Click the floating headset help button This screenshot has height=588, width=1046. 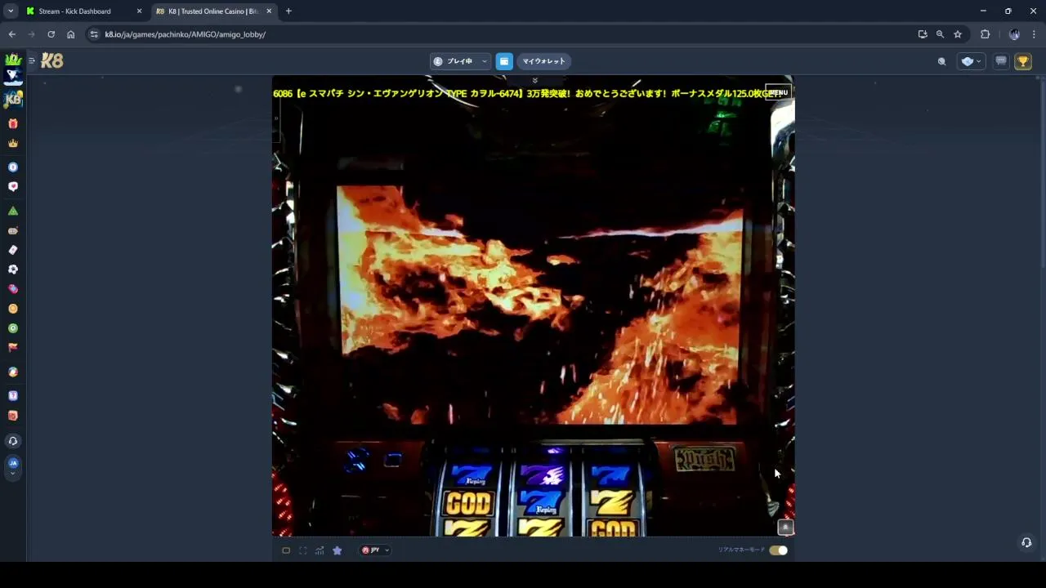pos(1026,542)
